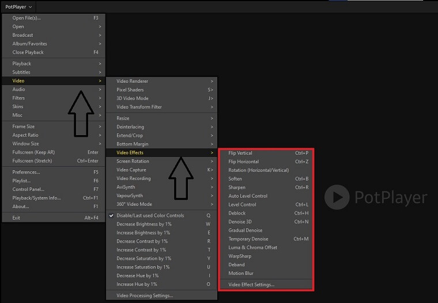This screenshot has height=303, width=438.
Task: Toggle Disable/Last used Color Controls
Action: point(161,216)
